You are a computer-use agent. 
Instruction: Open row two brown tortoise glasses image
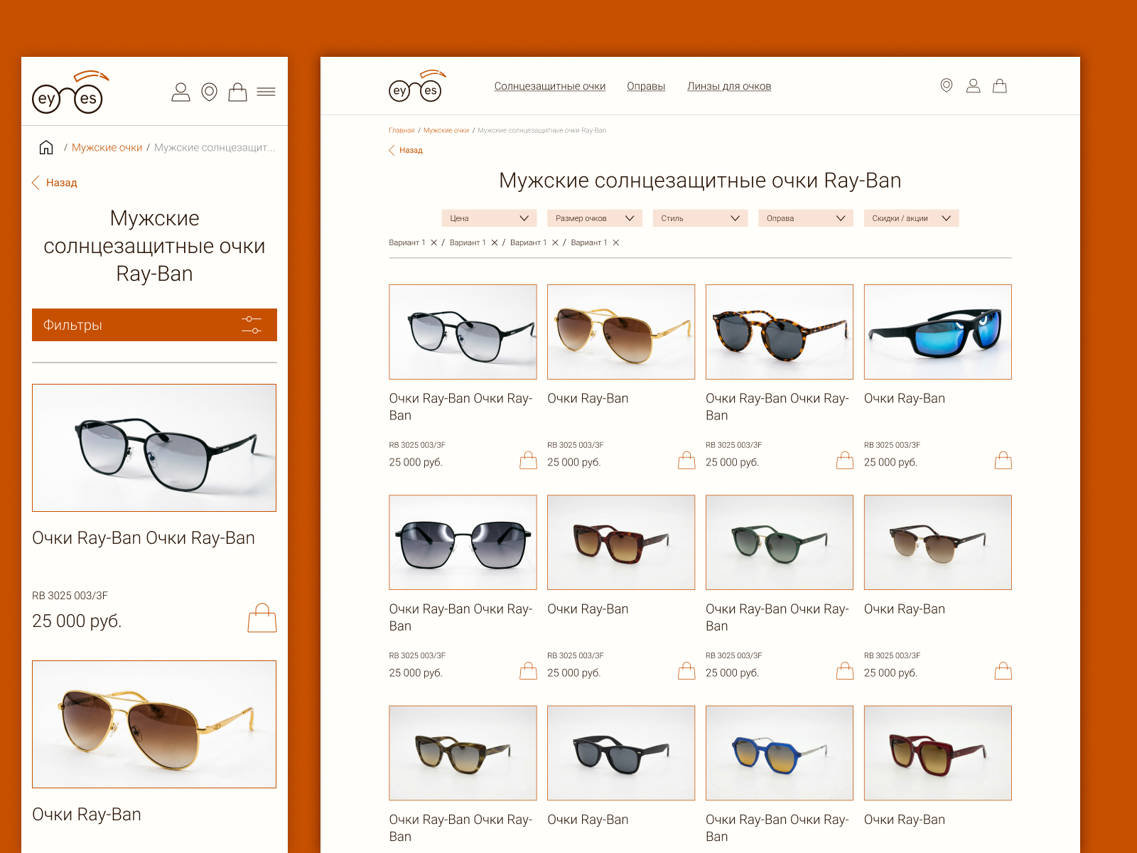point(621,542)
